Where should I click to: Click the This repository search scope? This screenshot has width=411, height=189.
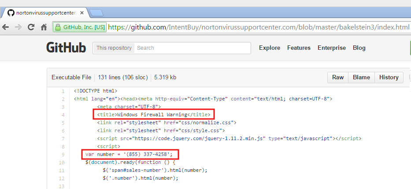[113, 48]
